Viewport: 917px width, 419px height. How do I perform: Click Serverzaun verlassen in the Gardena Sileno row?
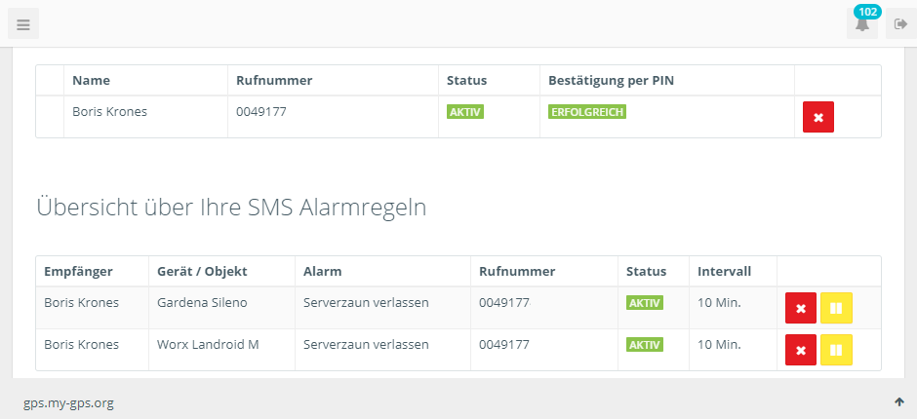click(366, 303)
